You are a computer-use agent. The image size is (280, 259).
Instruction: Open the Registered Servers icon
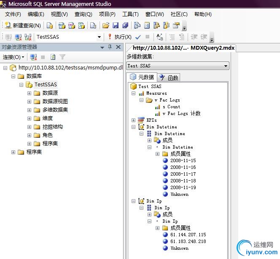[x=137, y=26]
